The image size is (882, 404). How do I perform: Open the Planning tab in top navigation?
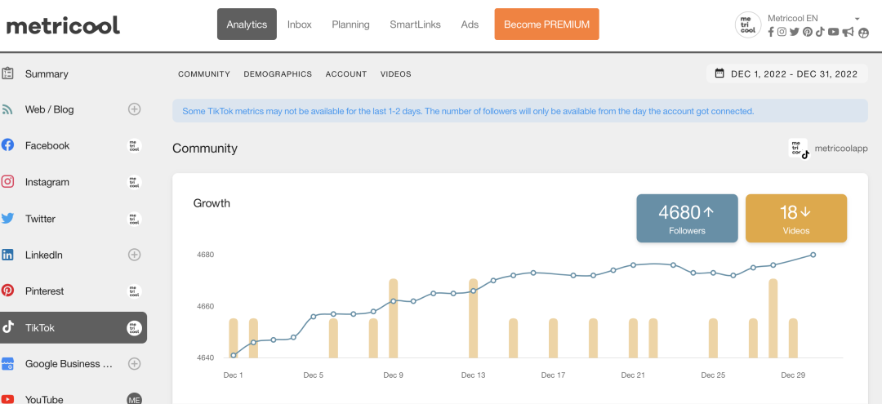point(350,24)
